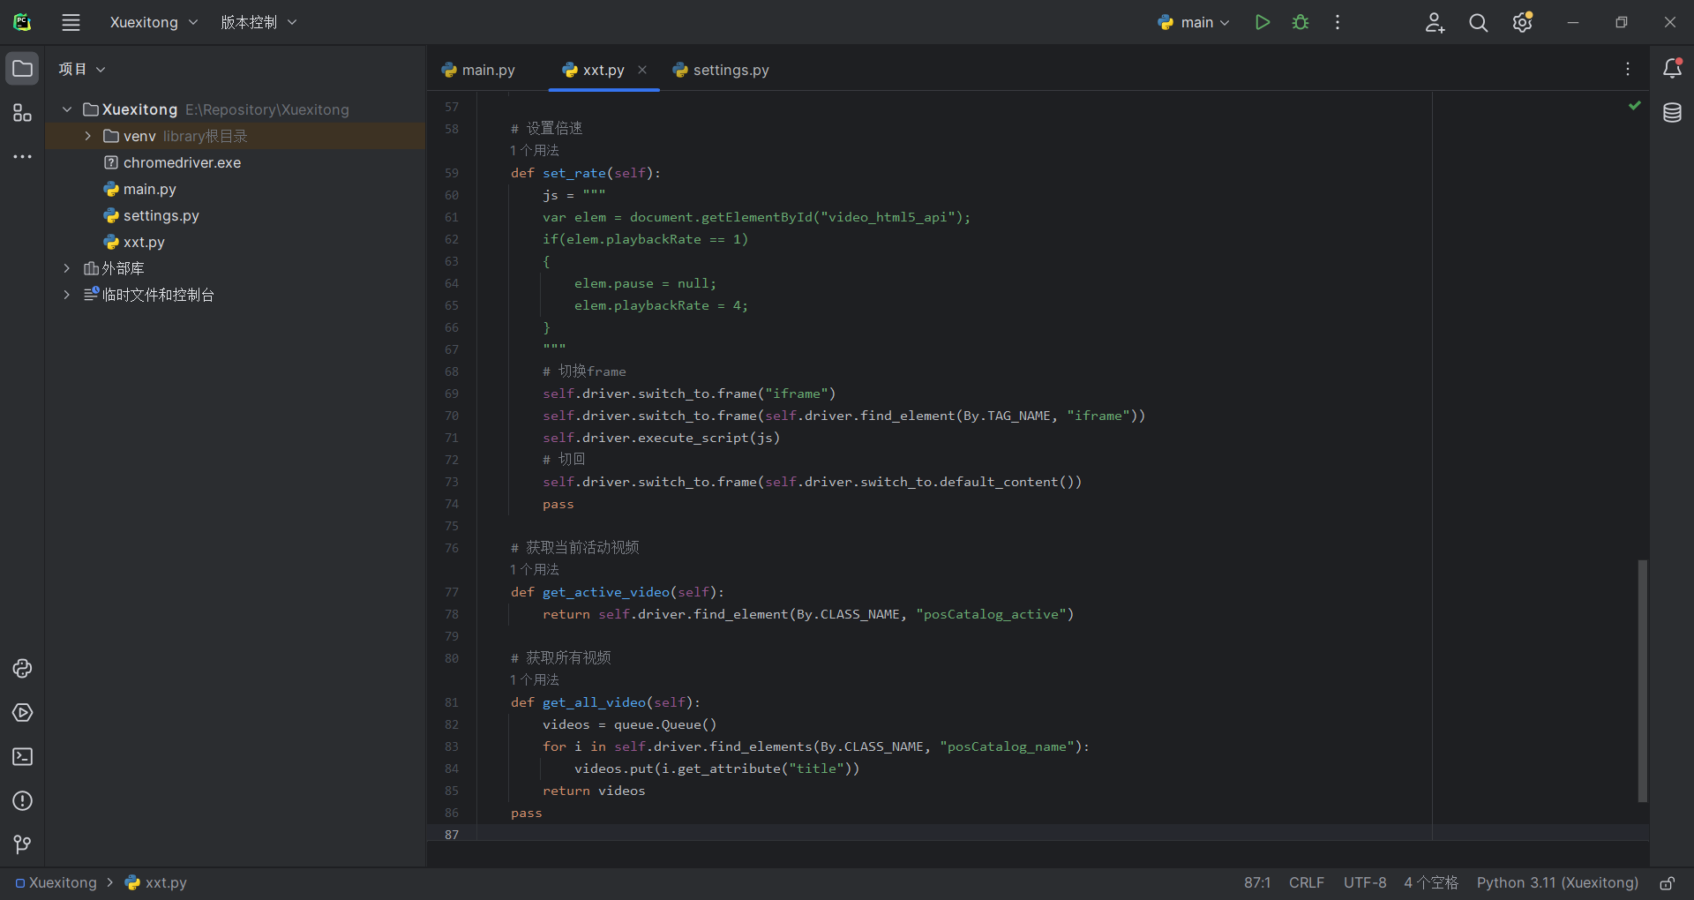
Task: Open Python Packages tool window
Action: coord(22,669)
